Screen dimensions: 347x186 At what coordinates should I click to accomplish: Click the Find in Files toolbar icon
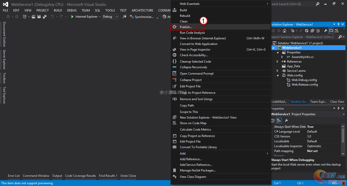[125, 17]
